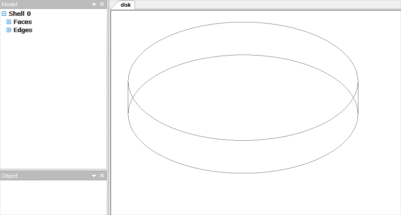The height and width of the screenshot is (215, 401).
Task: Select the Edges item in Model tree
Action: tap(23, 30)
